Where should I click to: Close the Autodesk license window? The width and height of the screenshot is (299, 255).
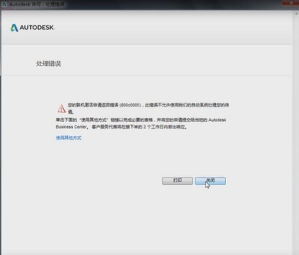coord(291,3)
